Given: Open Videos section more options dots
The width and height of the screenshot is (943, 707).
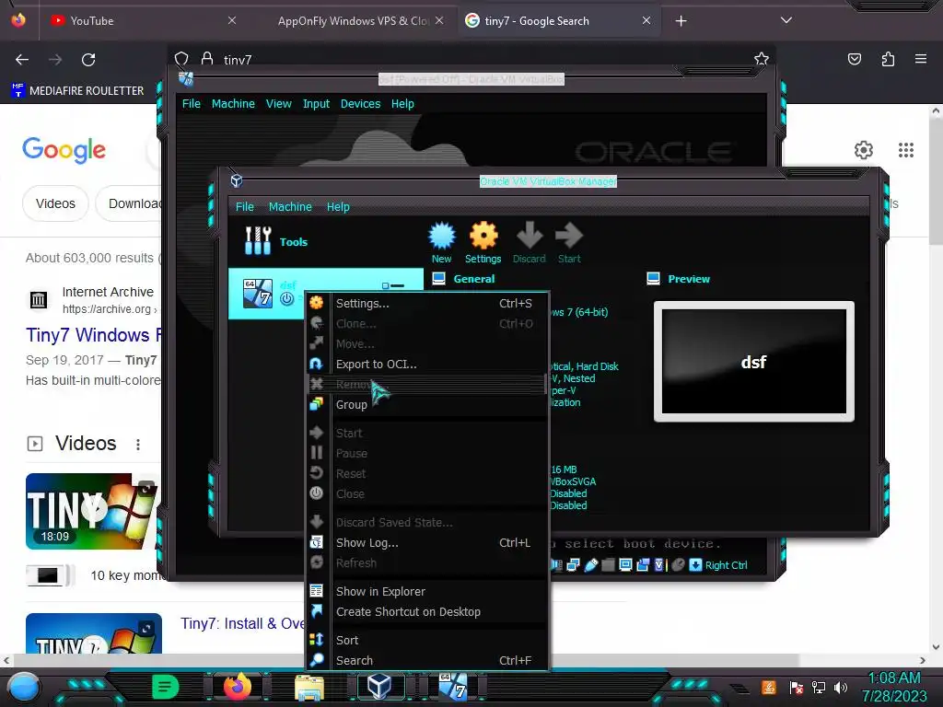Looking at the screenshot, I should [x=138, y=445].
